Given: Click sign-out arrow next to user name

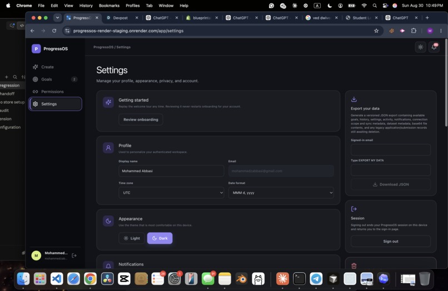Looking at the screenshot, I should point(74,255).
